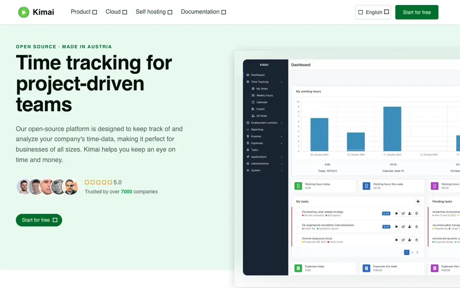Click the My working hours title
The image size is (460, 288).
308,91
